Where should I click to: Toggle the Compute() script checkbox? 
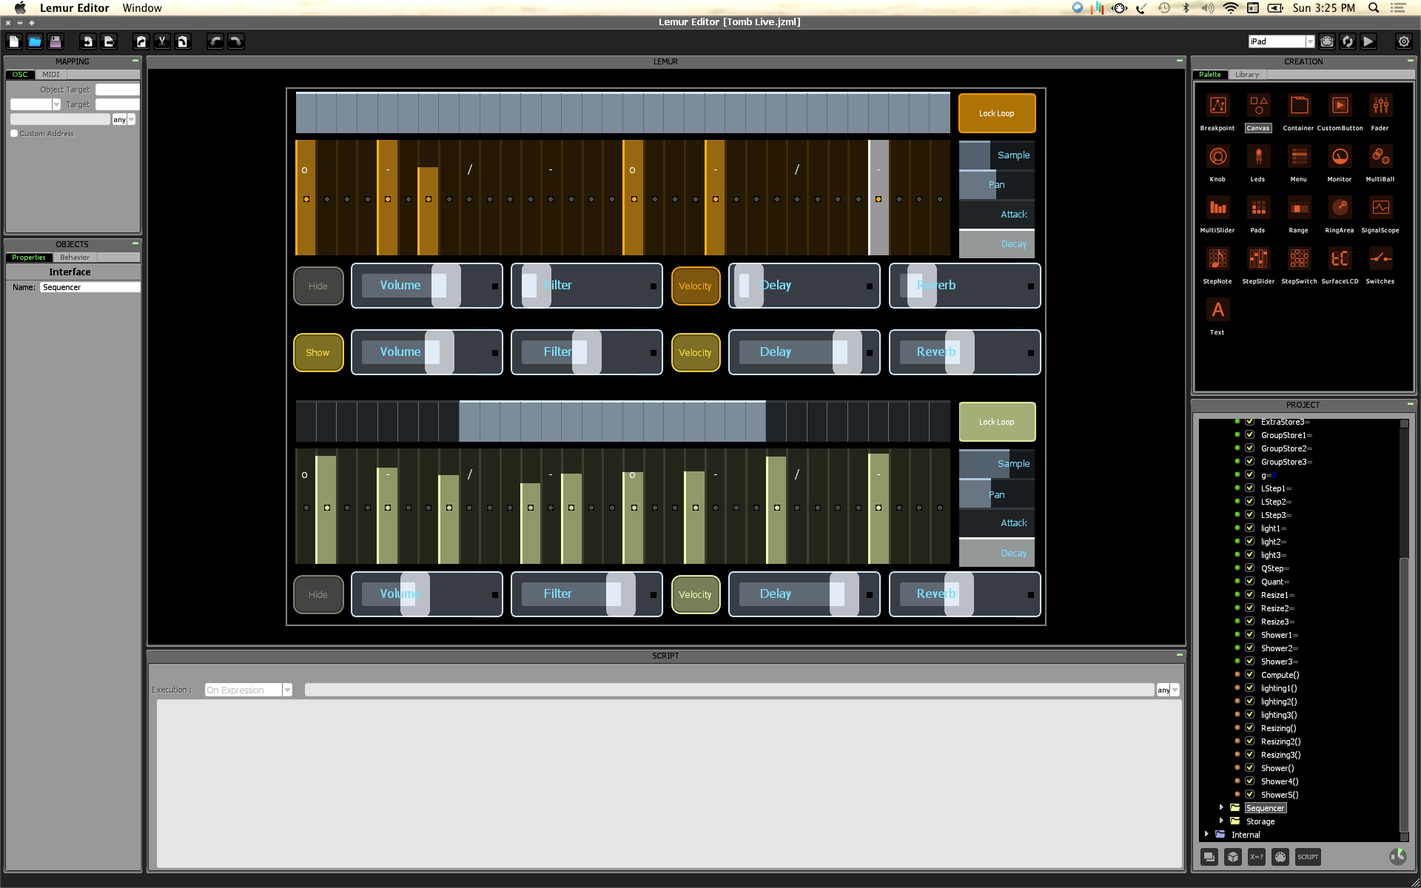[1249, 675]
